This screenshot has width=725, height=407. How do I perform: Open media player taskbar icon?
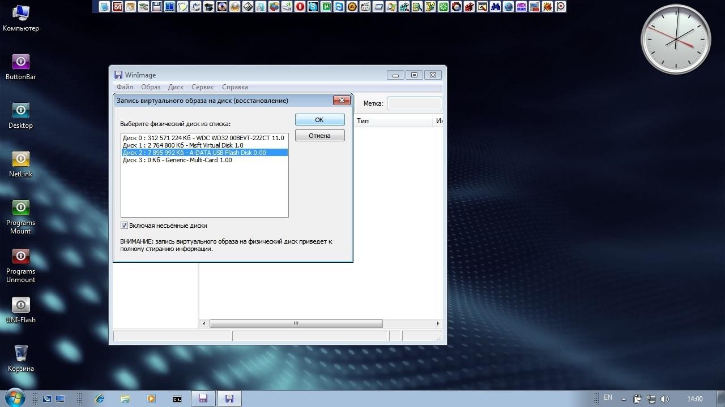[151, 399]
